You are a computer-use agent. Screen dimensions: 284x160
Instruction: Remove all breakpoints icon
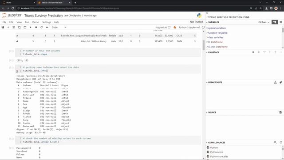(x=281, y=82)
